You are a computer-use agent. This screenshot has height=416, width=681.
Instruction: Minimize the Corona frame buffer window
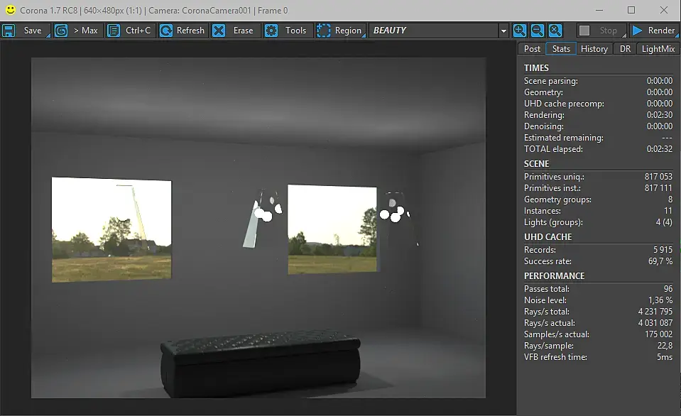coord(599,10)
